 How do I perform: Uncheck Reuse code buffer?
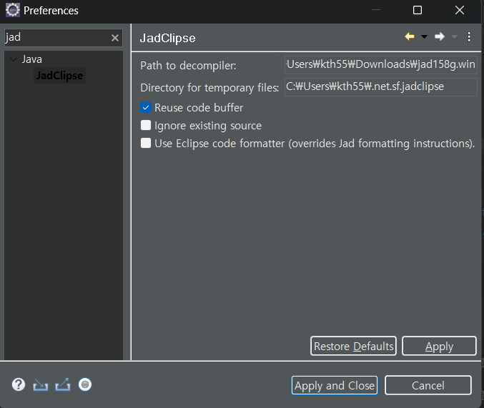click(146, 108)
